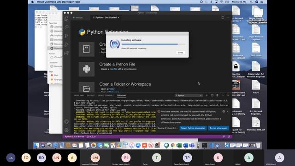295x166 pixels.
Task: Open the Source Control activity bar icon
Action: [x=66, y=36]
